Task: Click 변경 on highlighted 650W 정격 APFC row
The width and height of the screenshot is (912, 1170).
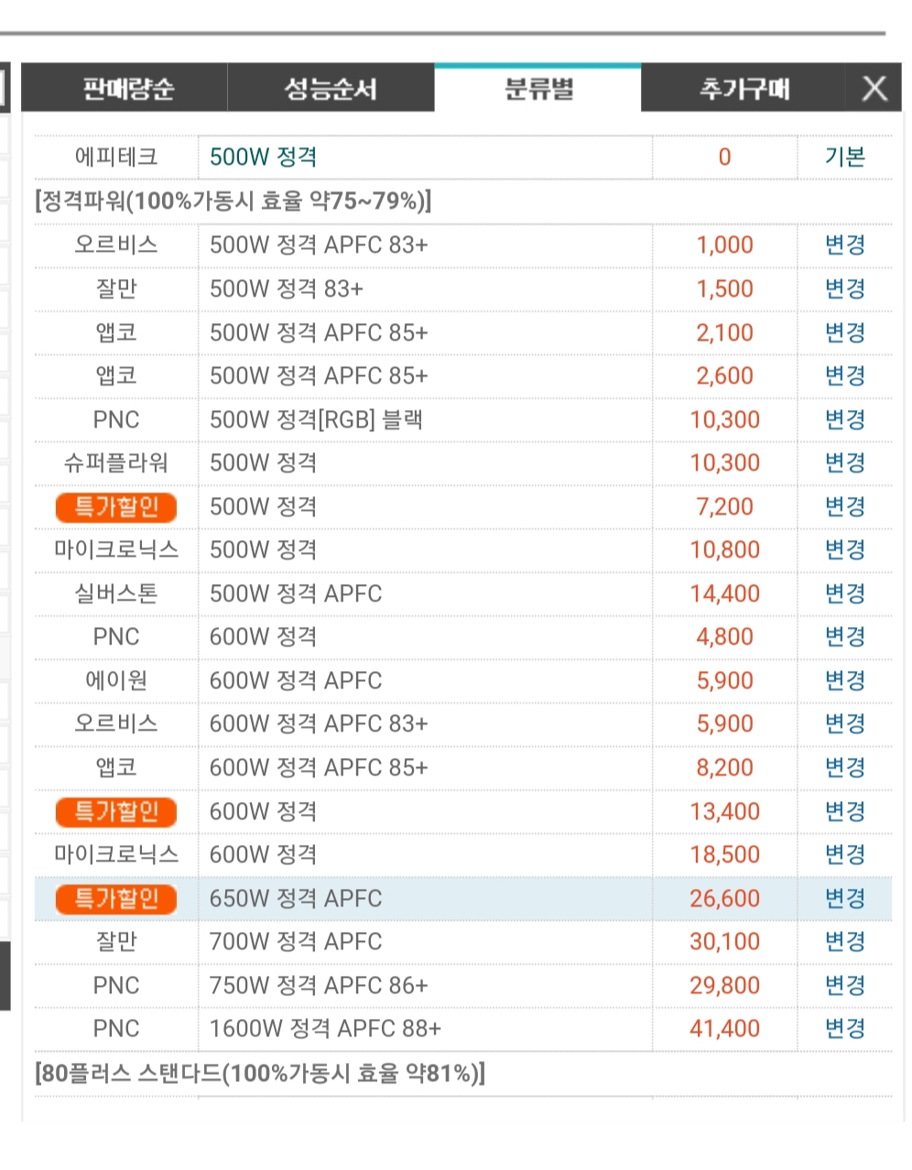Action: tap(844, 898)
